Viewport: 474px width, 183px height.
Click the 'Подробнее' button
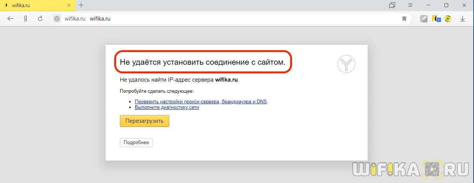(x=136, y=143)
